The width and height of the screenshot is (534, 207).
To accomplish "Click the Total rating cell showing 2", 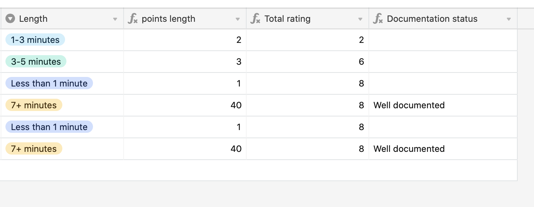I will 308,40.
